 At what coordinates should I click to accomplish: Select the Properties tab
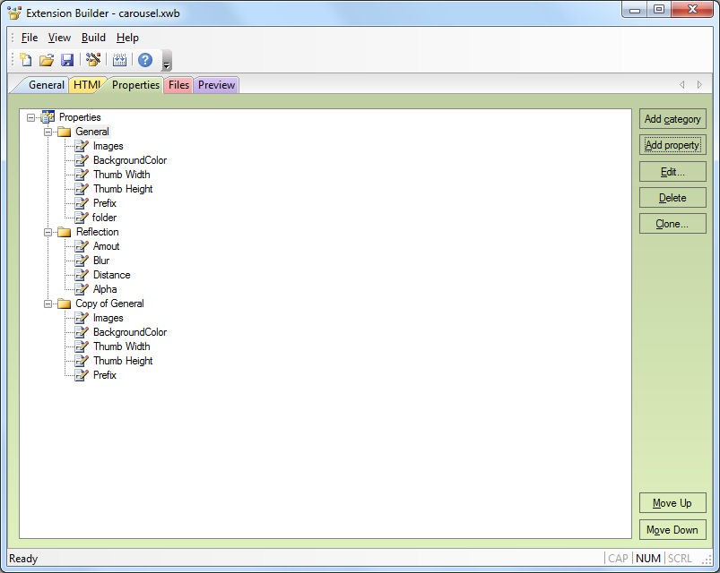tap(135, 85)
